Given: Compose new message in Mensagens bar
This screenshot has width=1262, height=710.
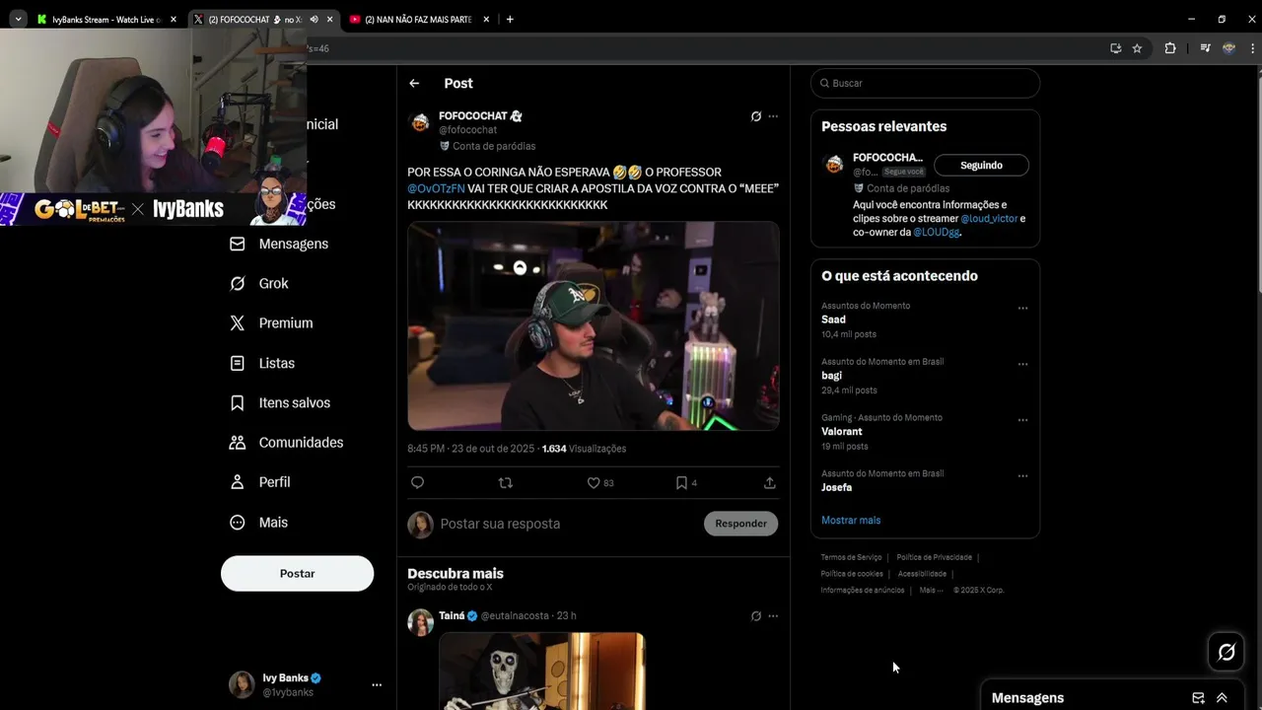Looking at the screenshot, I should [1198, 698].
